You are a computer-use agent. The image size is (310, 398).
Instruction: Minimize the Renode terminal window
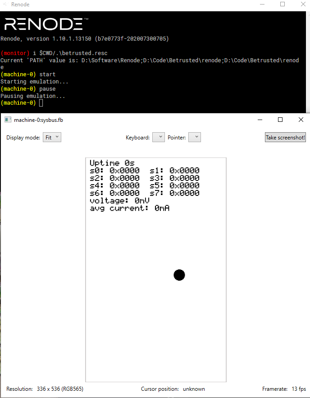pos(262,5)
